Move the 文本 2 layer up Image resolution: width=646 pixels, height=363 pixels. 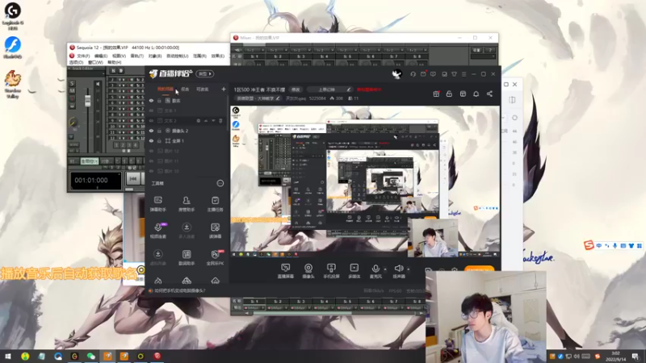[206, 120]
